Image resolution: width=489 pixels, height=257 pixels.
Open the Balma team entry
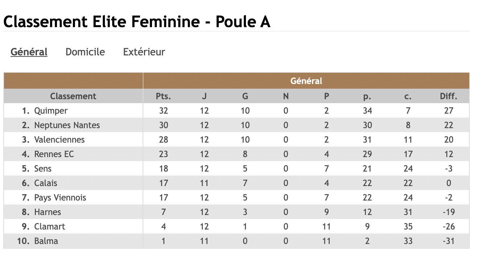tap(46, 241)
